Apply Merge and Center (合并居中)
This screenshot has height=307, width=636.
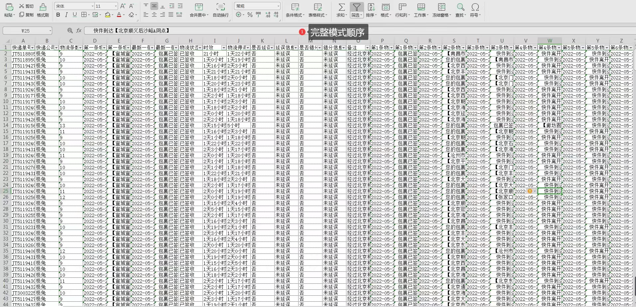click(x=199, y=10)
